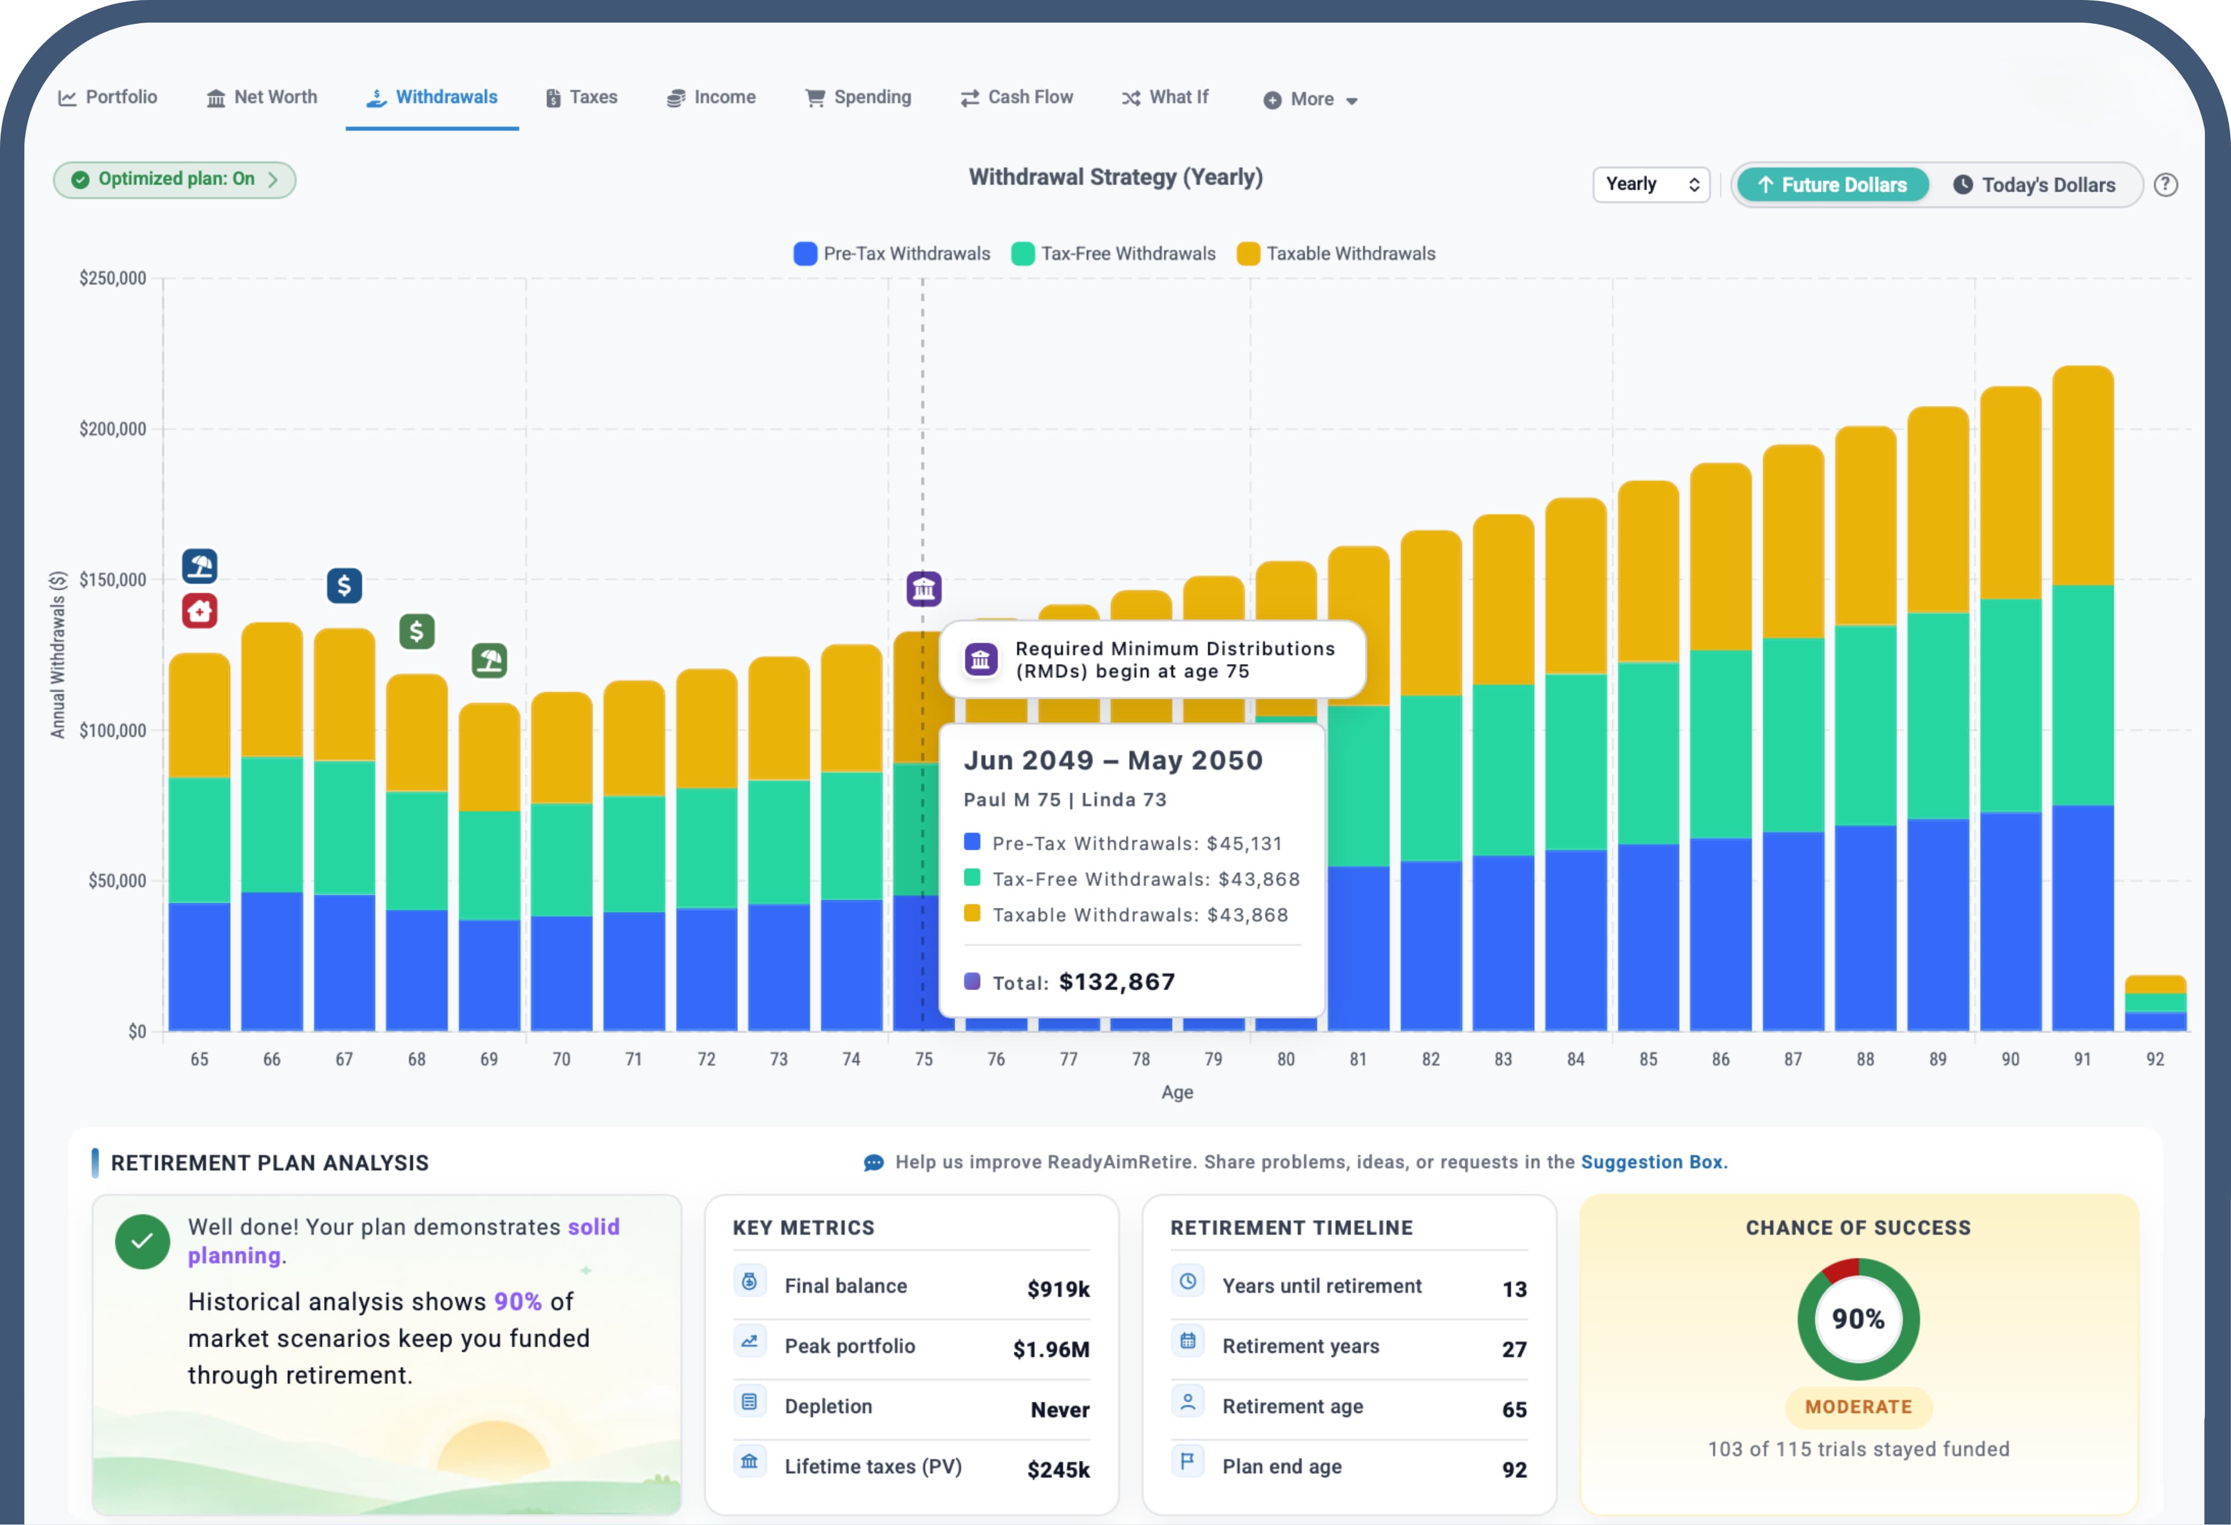Click the purple bank RMD marker on the age 75 line
2231x1525 pixels.
point(923,588)
